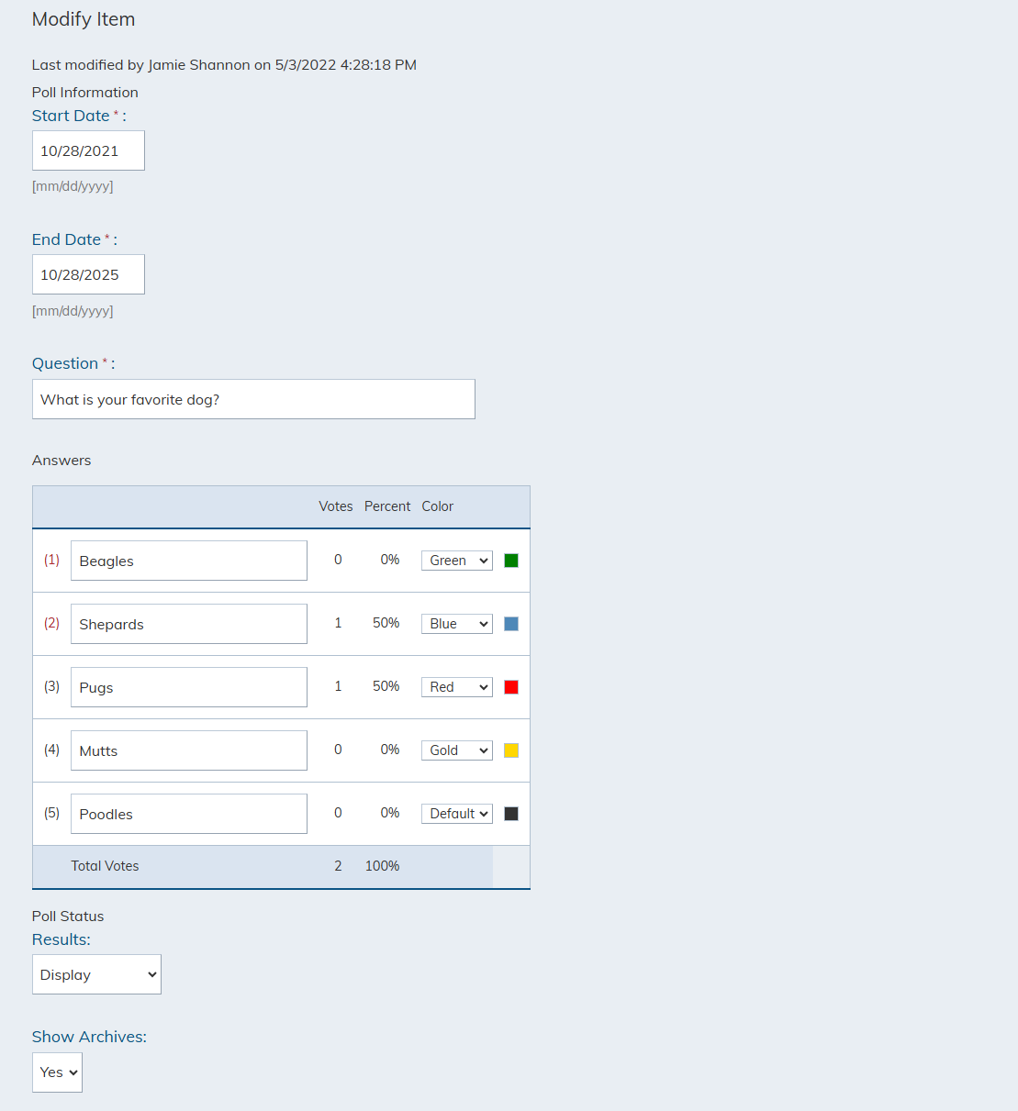Open the Default color dropdown for Poodles
Screen dimensions: 1018x1111
pyautogui.click(x=457, y=814)
